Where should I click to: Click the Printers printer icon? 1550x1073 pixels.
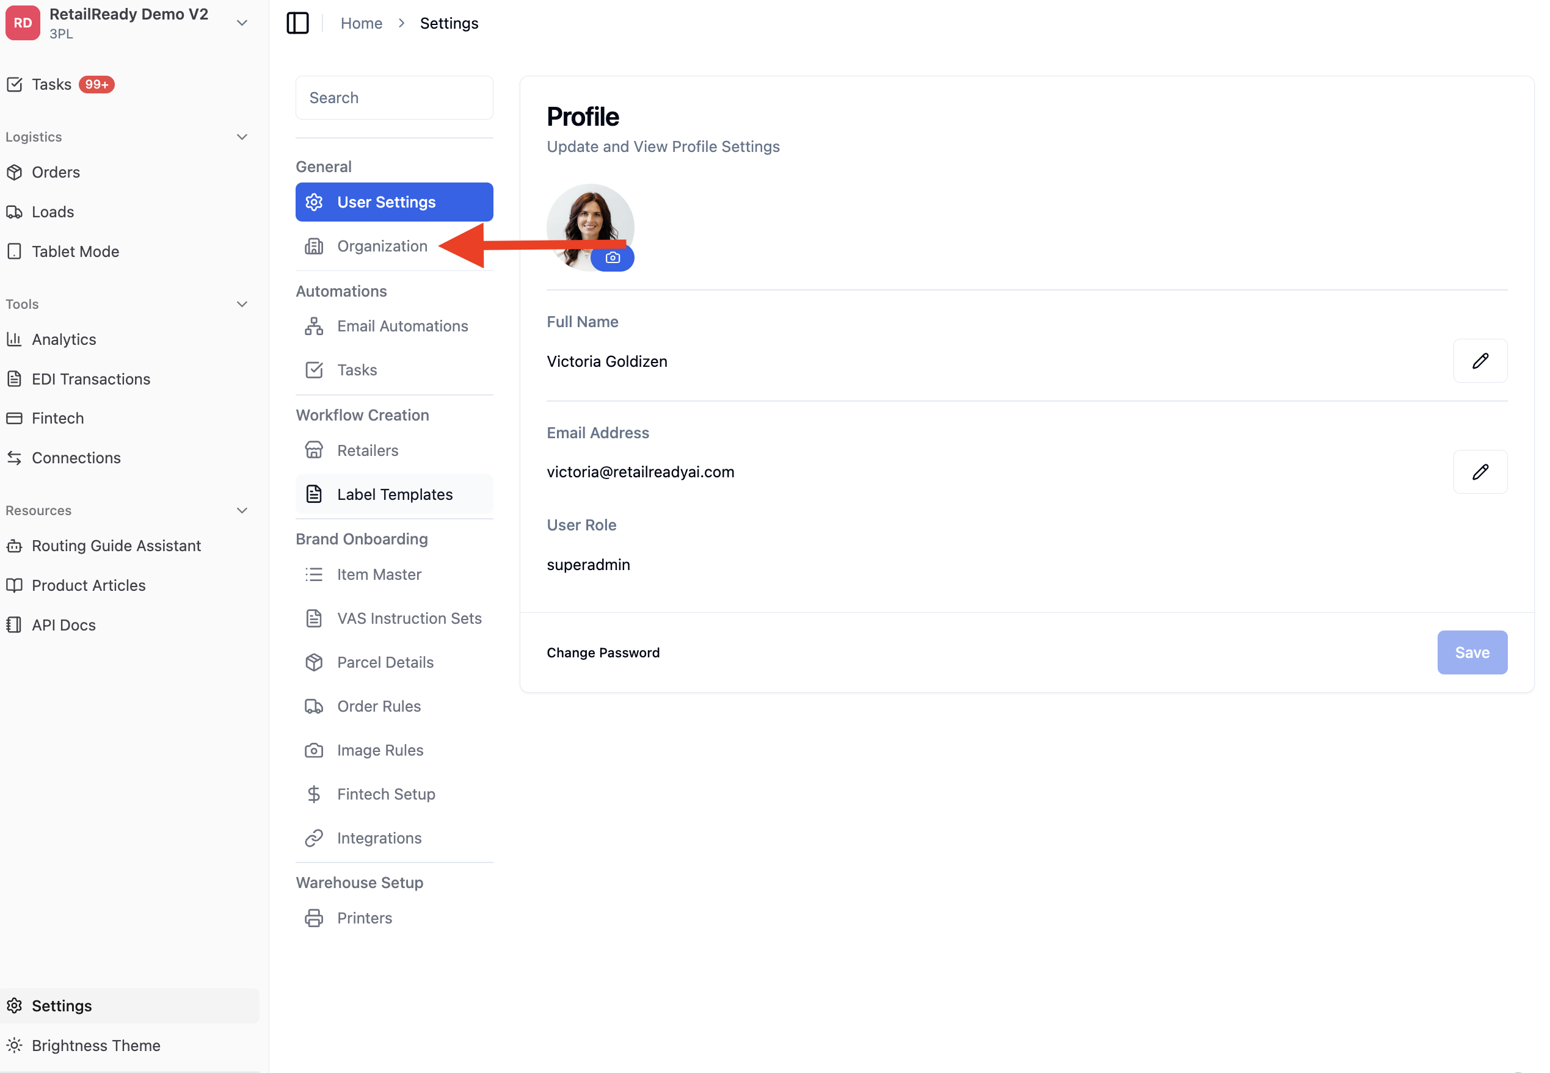[314, 919]
